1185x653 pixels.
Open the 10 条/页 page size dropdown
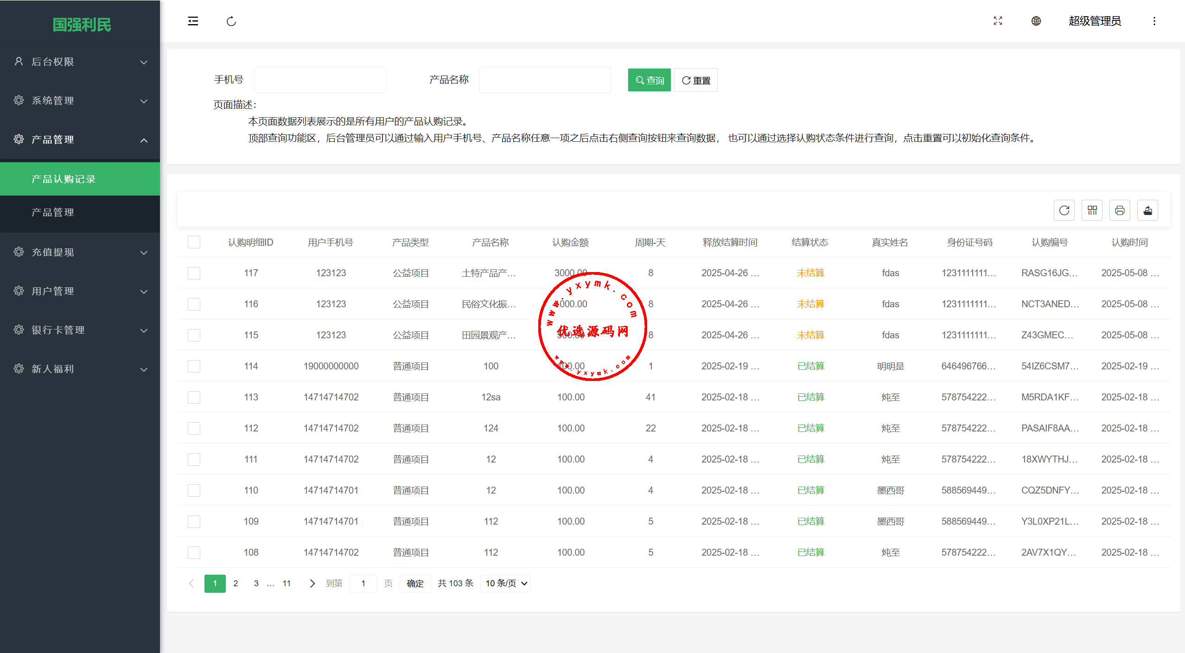point(505,583)
